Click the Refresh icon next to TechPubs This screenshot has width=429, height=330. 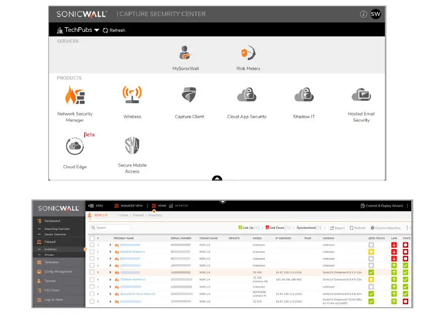pos(105,30)
